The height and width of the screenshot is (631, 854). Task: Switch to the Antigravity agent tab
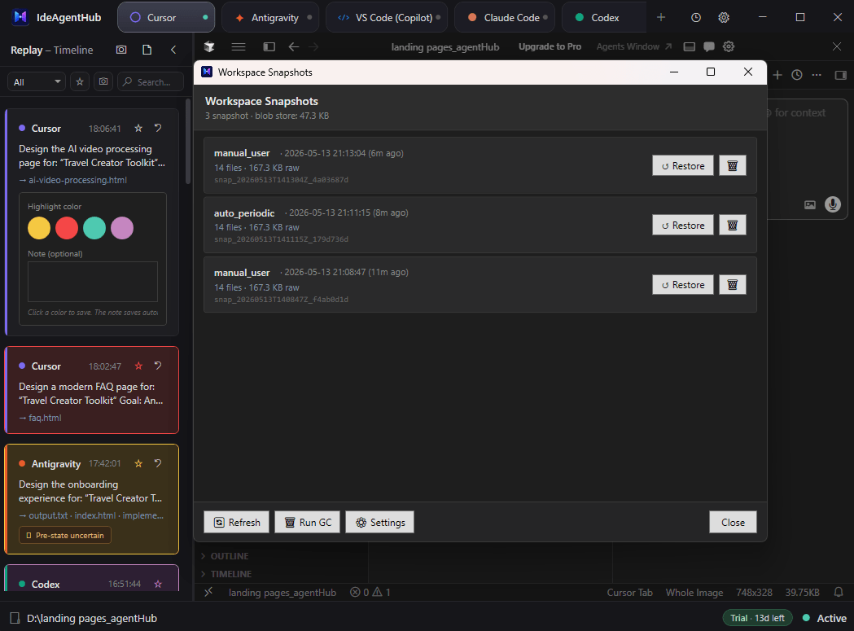(271, 17)
